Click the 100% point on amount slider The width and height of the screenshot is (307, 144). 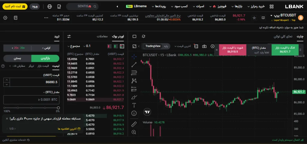4,107
